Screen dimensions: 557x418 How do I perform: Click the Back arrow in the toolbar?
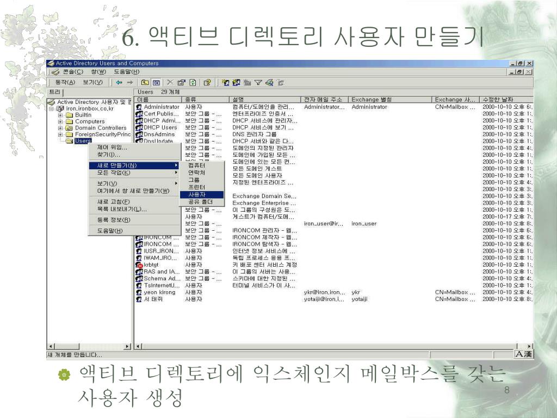(119, 83)
